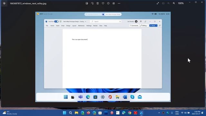Viewport: 206px width, 116px height.
Task: Open the Insert tab in pictured Word
Action: pos(58,26)
